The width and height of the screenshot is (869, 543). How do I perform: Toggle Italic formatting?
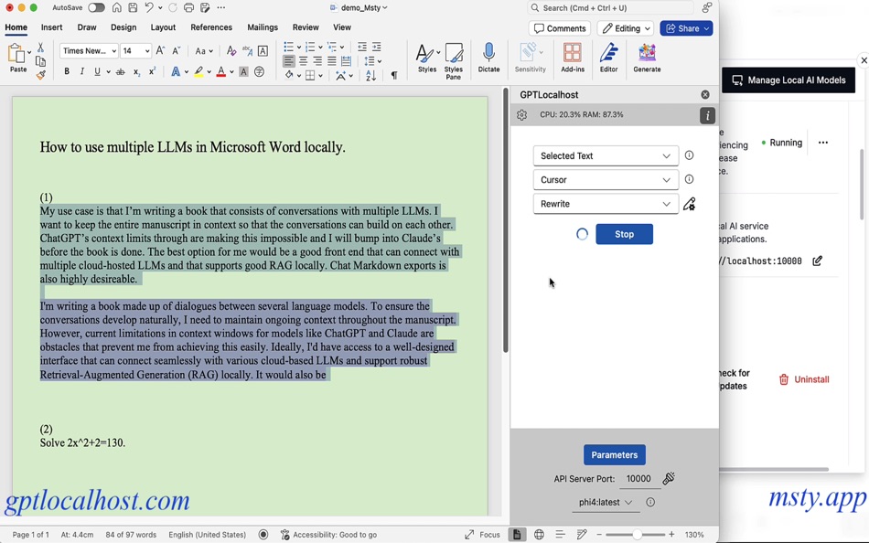(82, 71)
